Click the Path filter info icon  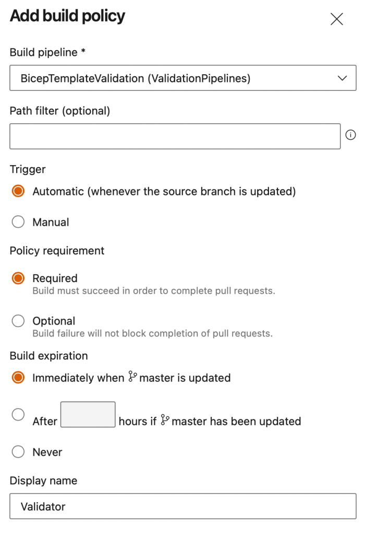351,135
